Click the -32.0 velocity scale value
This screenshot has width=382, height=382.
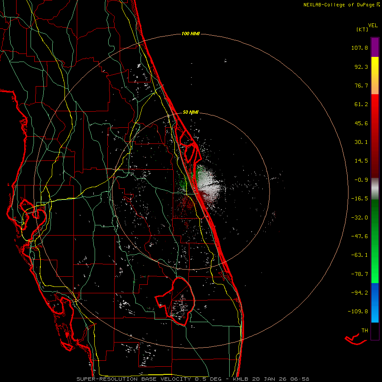pyautogui.click(x=360, y=218)
